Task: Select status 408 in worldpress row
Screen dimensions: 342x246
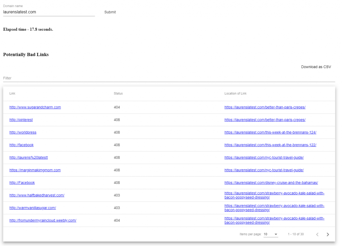Action: (x=117, y=133)
